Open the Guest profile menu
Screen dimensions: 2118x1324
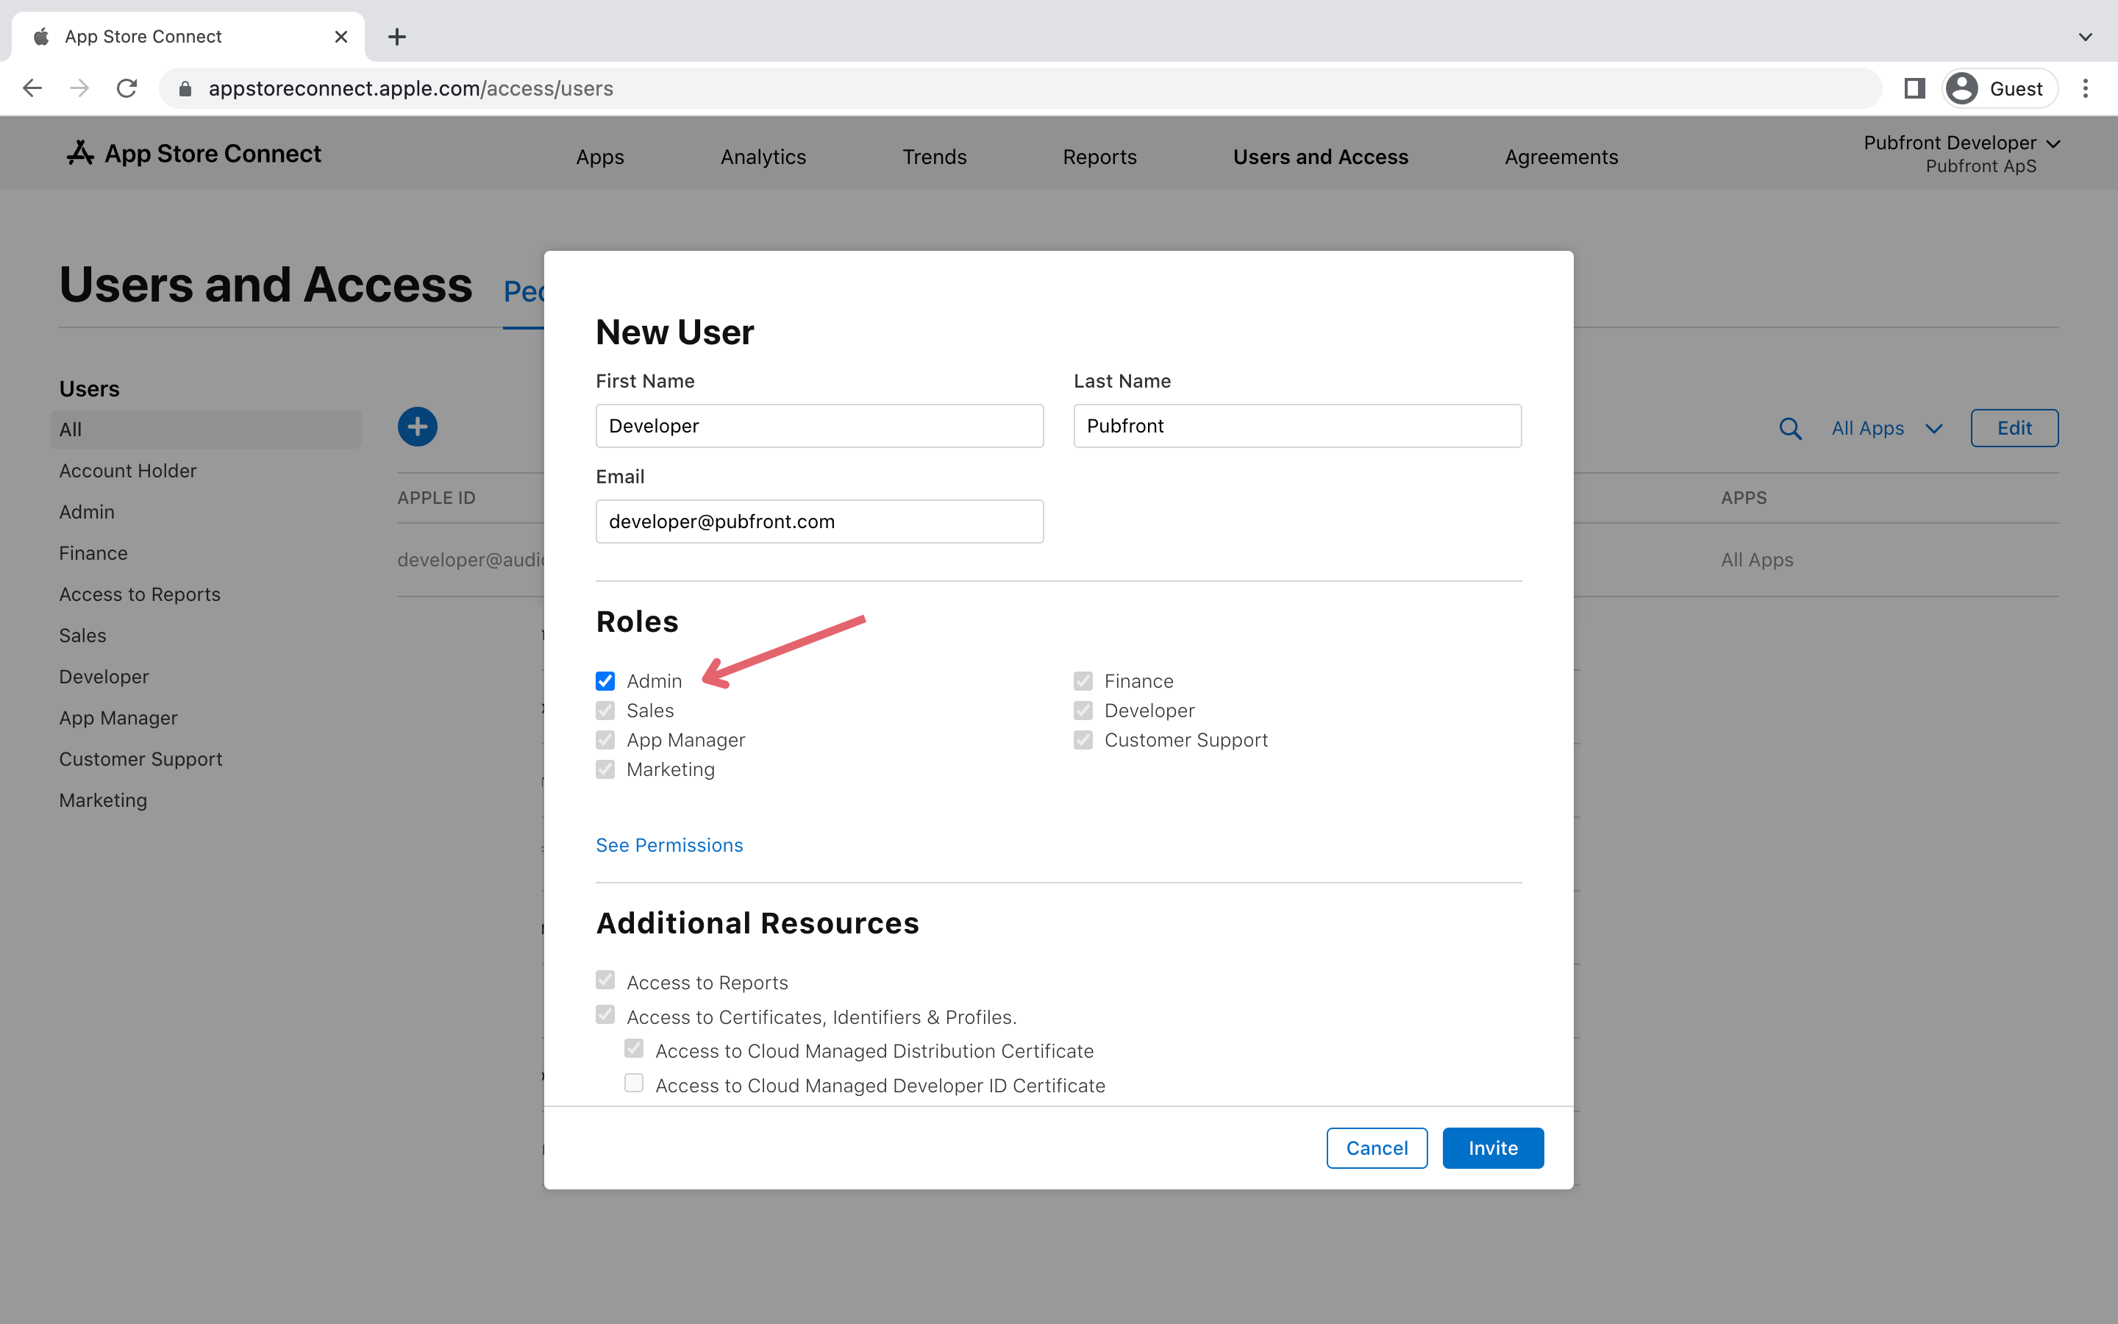[x=1999, y=88]
